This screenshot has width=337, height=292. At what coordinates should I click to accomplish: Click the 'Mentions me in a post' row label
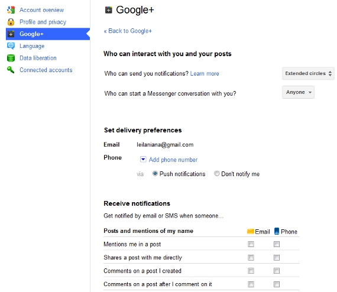point(132,244)
